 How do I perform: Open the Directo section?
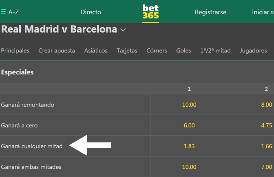coord(91,12)
